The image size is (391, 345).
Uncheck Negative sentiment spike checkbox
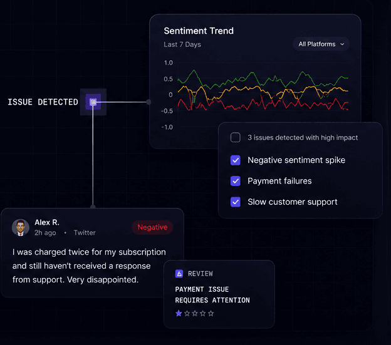pyautogui.click(x=236, y=160)
